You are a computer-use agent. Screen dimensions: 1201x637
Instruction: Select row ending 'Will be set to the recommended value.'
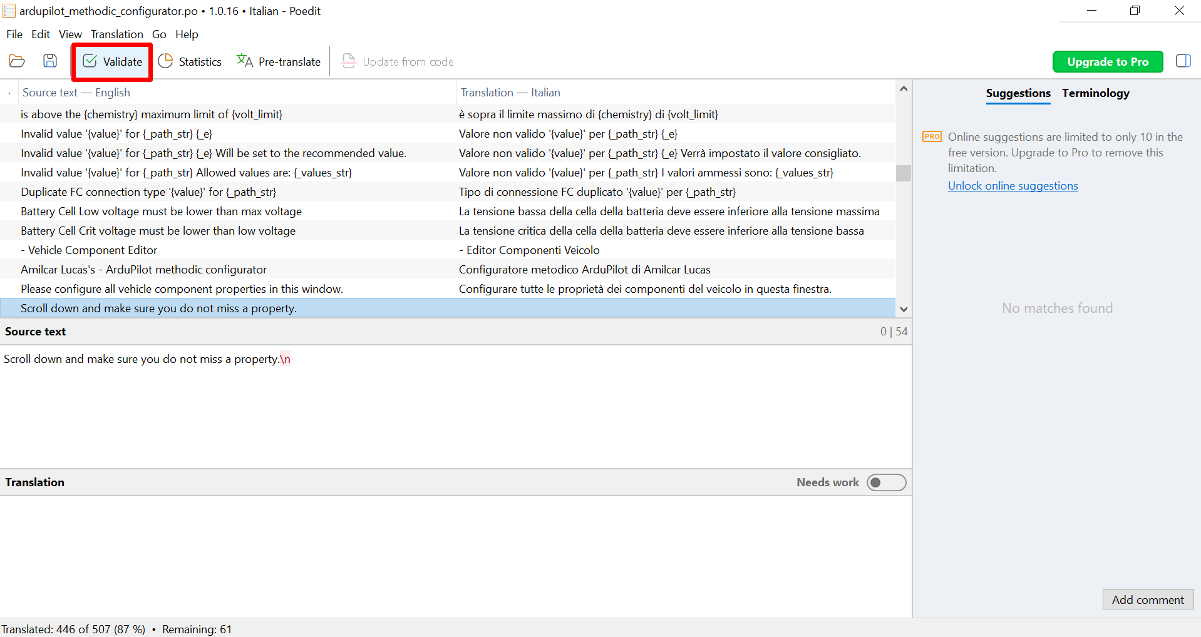[x=448, y=153]
